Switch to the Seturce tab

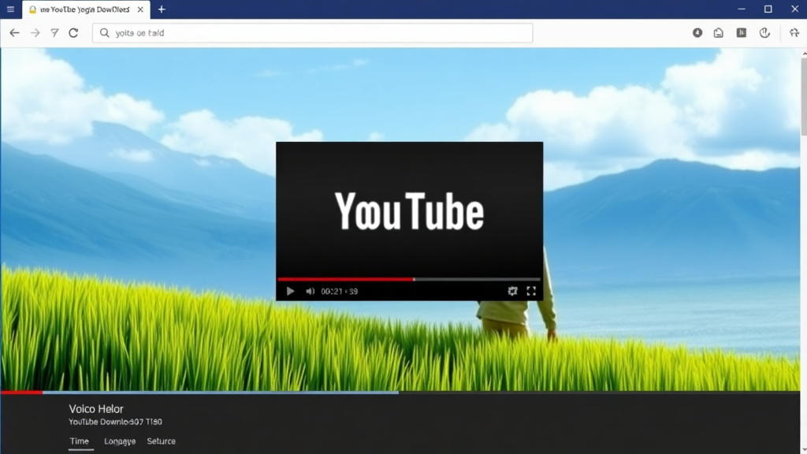(161, 441)
